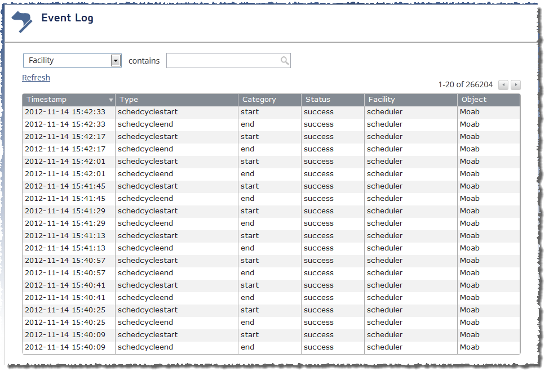Click 'Moab' object in 15:41:29 start row
The height and width of the screenshot is (376, 549).
click(x=470, y=211)
